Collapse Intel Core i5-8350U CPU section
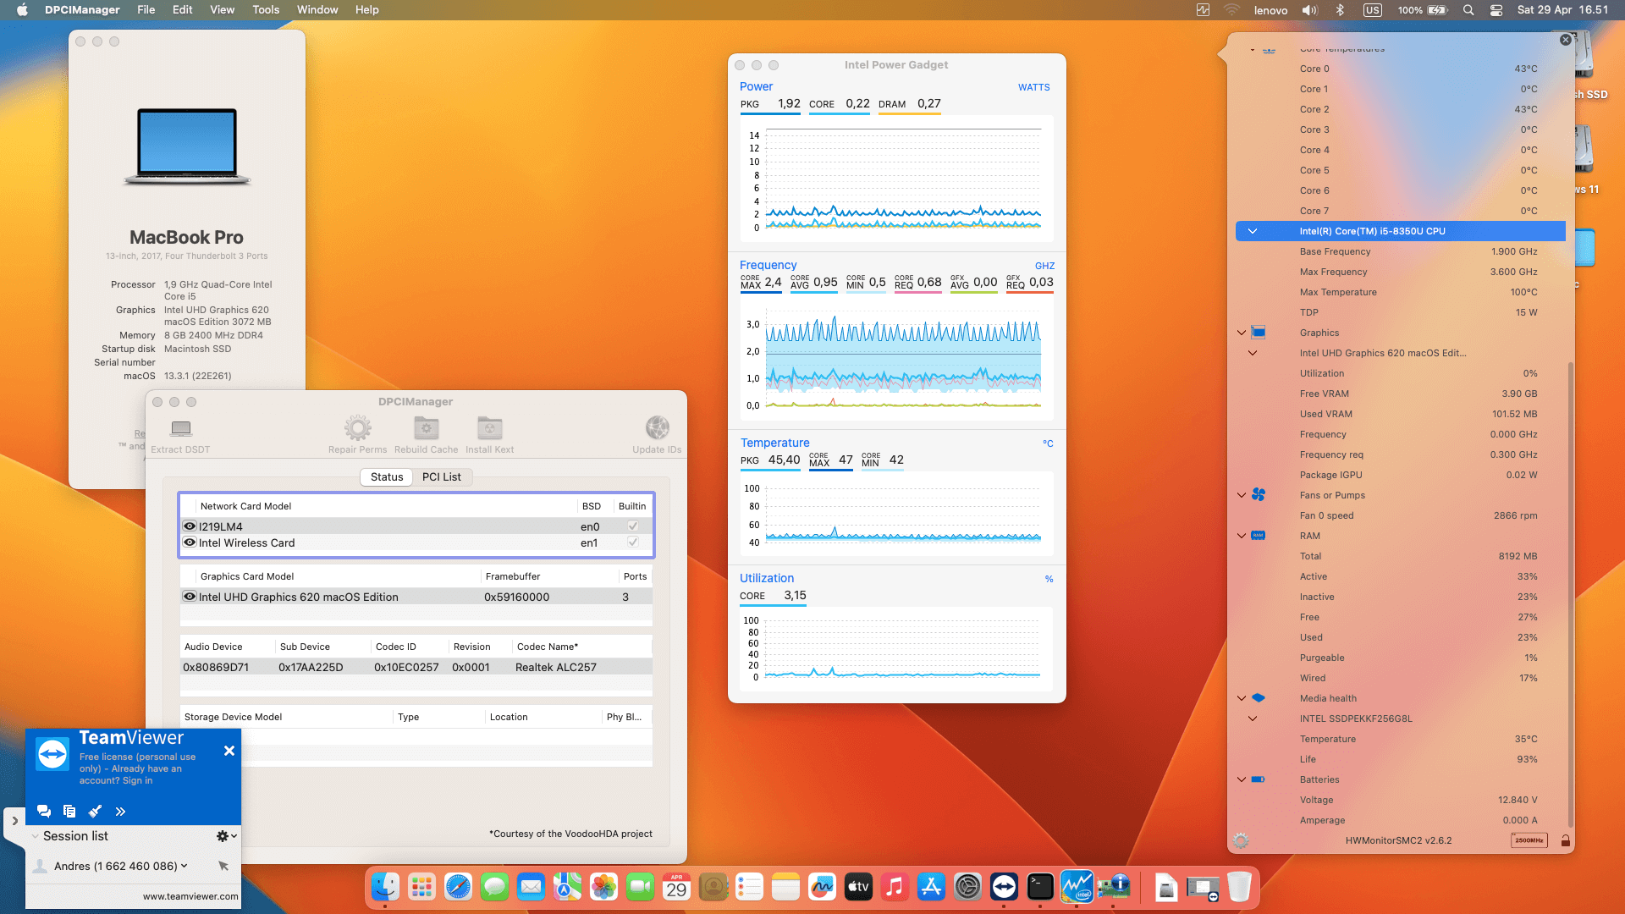Screen dimensions: 1625x914 point(1253,231)
